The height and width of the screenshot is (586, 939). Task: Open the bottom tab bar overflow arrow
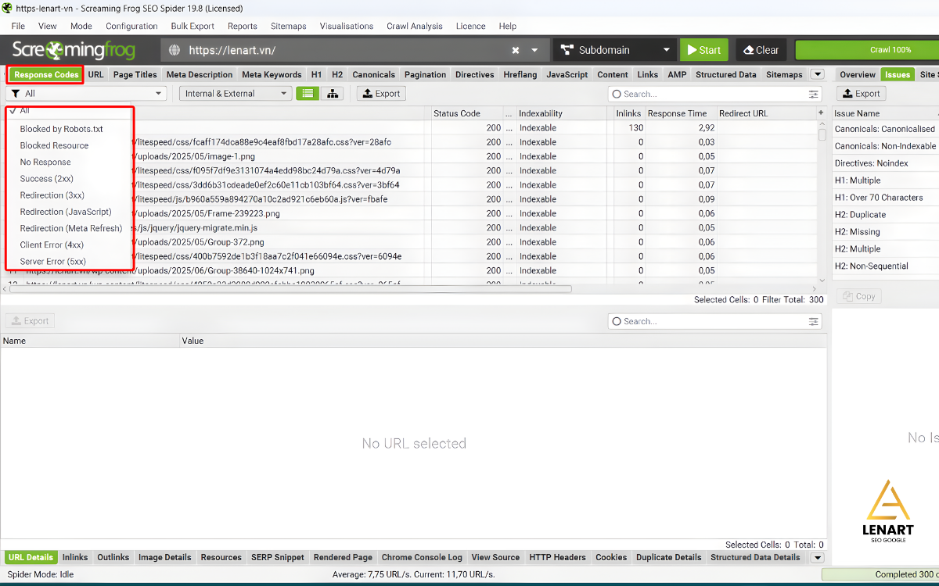[x=817, y=557]
